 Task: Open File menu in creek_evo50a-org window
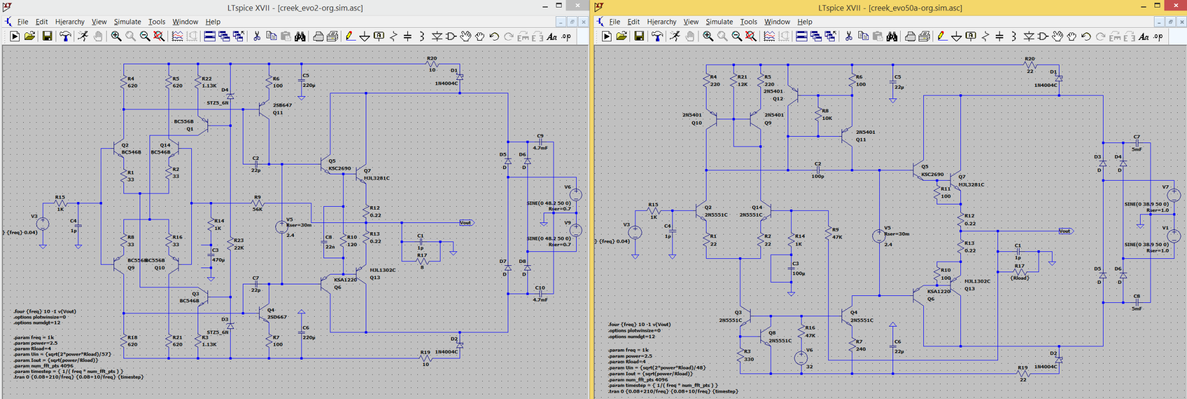pos(614,22)
